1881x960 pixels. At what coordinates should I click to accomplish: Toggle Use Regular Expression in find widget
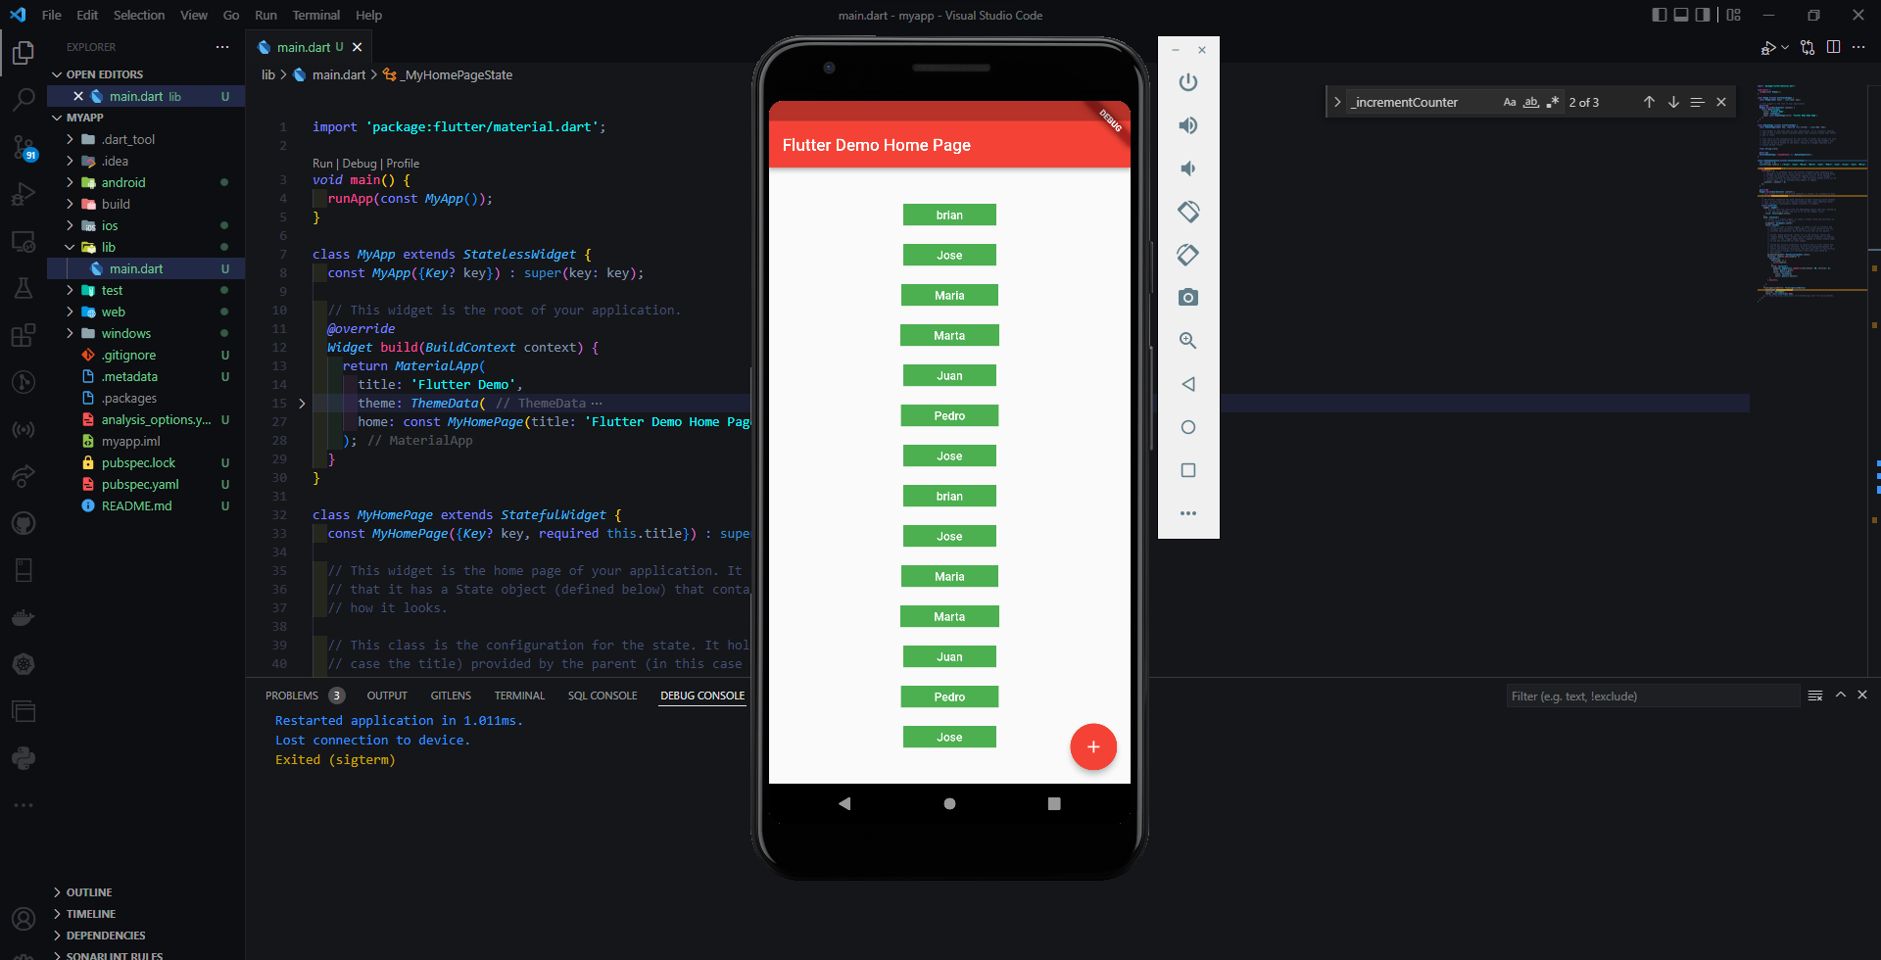[x=1553, y=102]
